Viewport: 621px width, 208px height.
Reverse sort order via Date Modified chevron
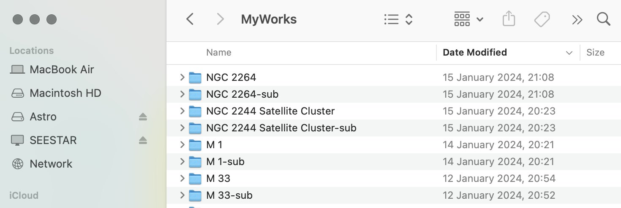(x=569, y=53)
